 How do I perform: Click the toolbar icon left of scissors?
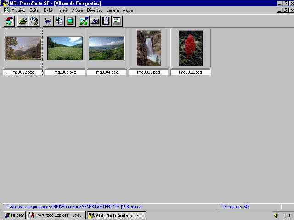34,21
